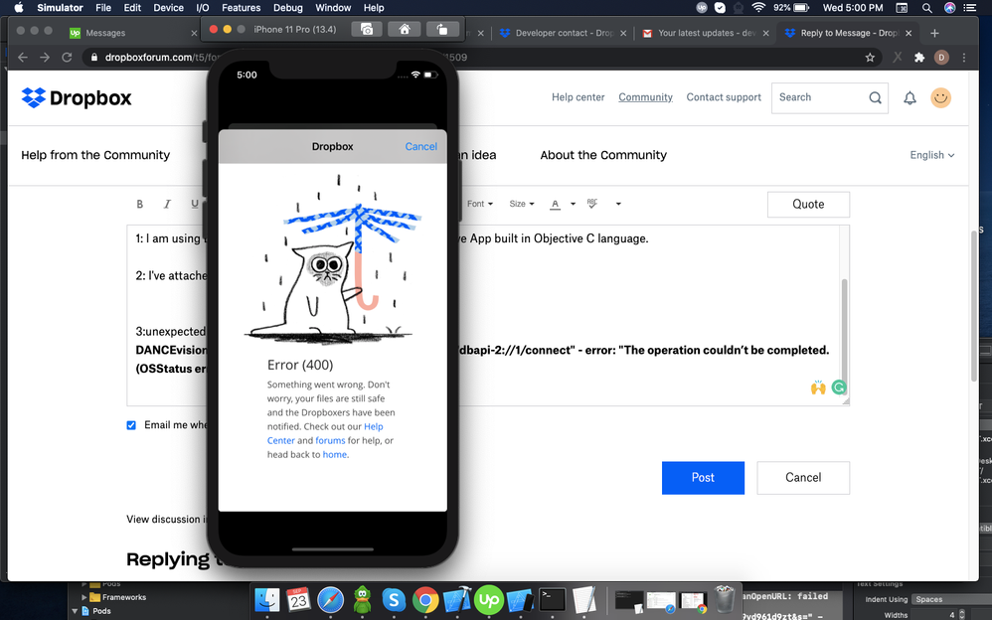
Task: Reload the browser page
Action: pos(67,57)
